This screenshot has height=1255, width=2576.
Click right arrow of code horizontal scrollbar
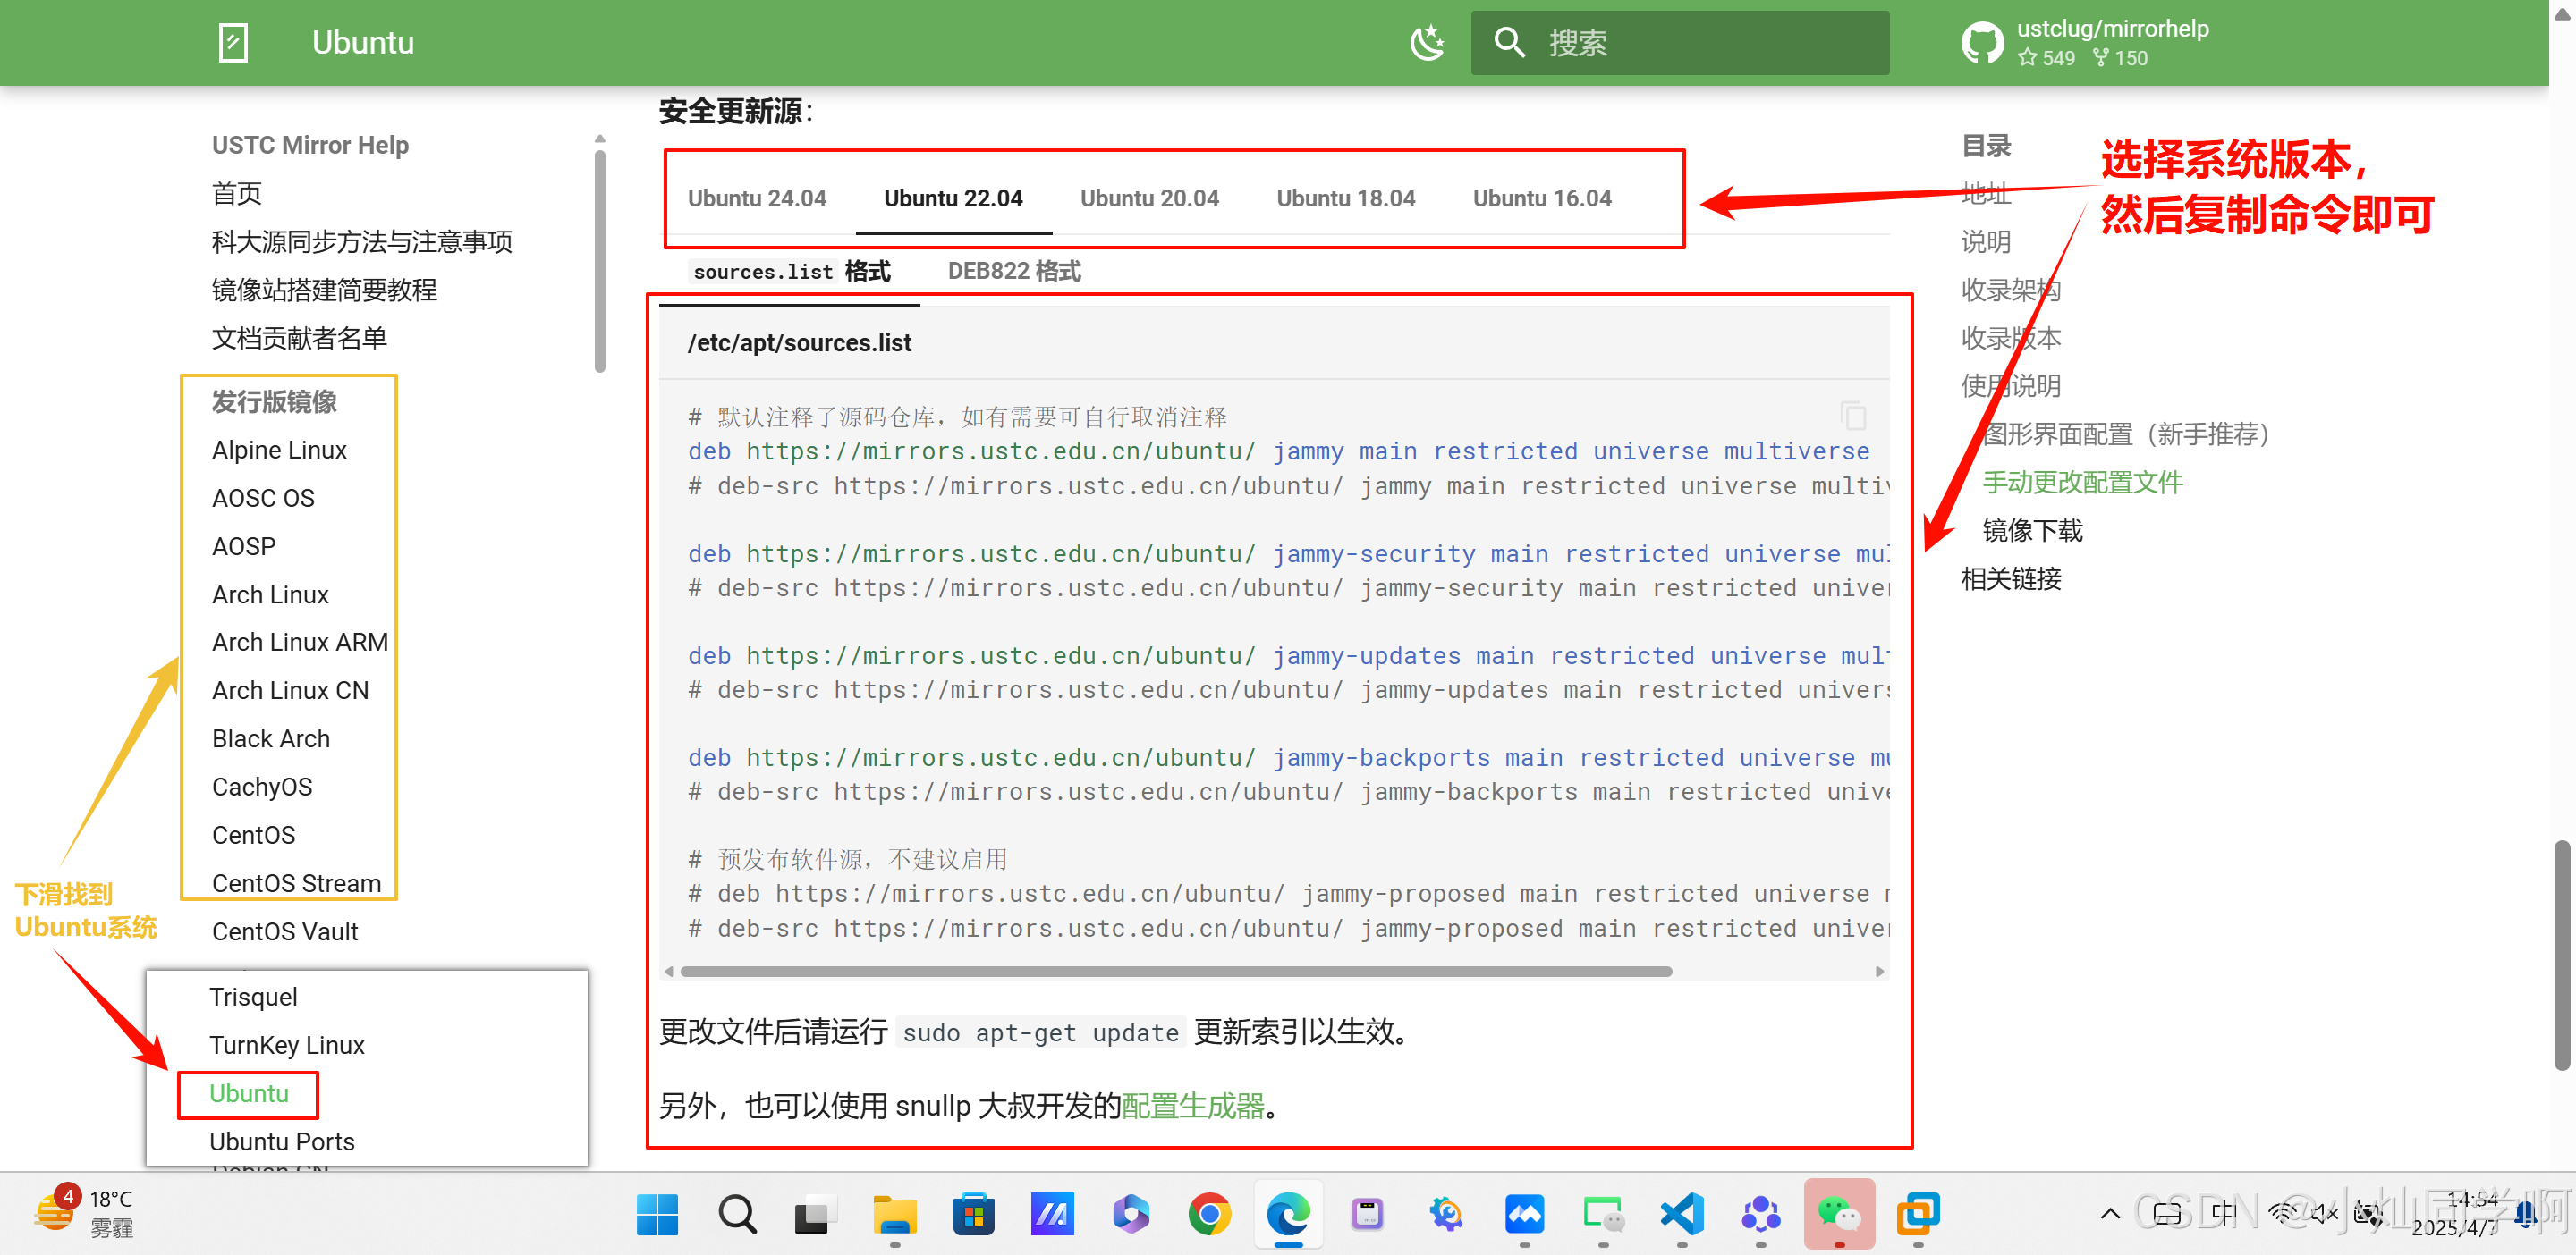[1879, 972]
